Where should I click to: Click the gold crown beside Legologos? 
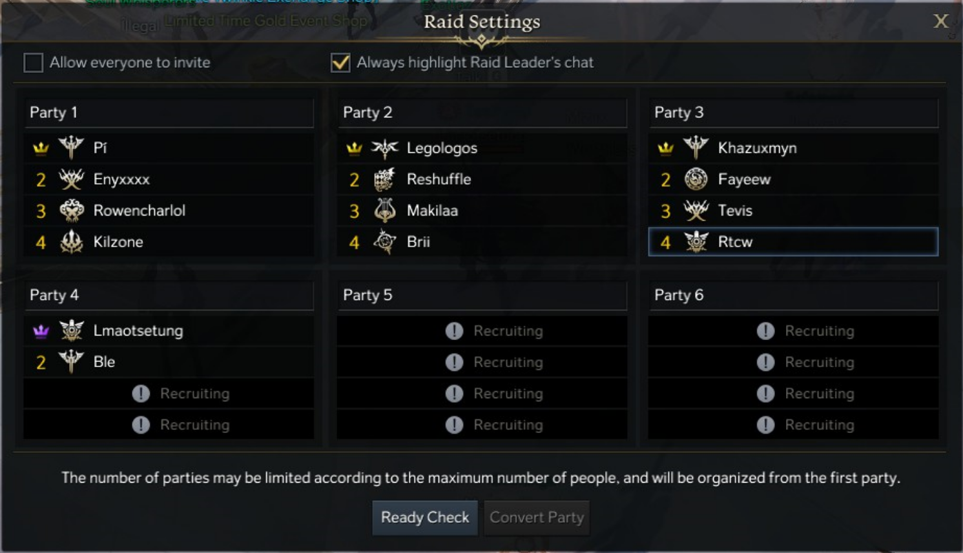coord(354,148)
